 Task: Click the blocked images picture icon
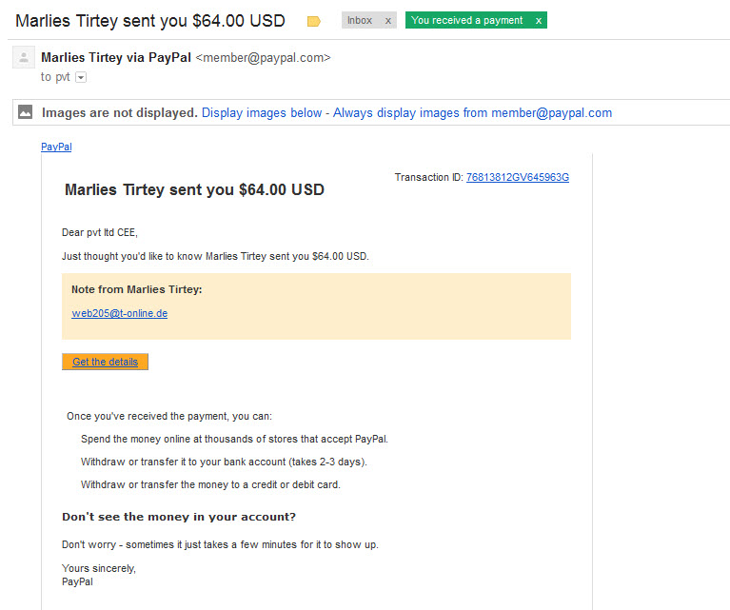25,112
